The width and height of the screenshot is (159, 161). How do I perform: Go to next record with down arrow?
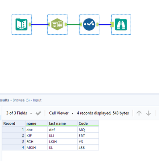point(148,113)
